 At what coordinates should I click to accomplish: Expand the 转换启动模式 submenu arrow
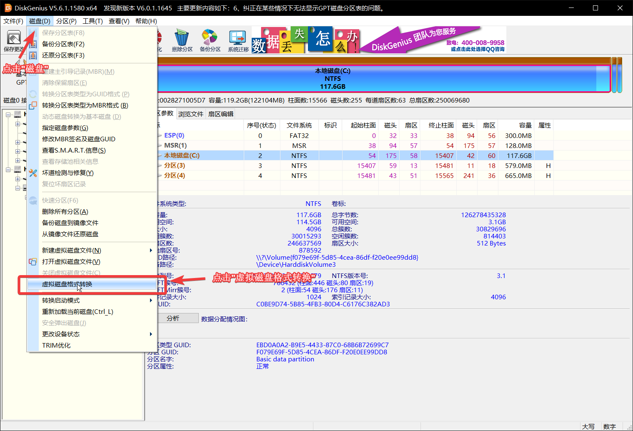click(151, 301)
